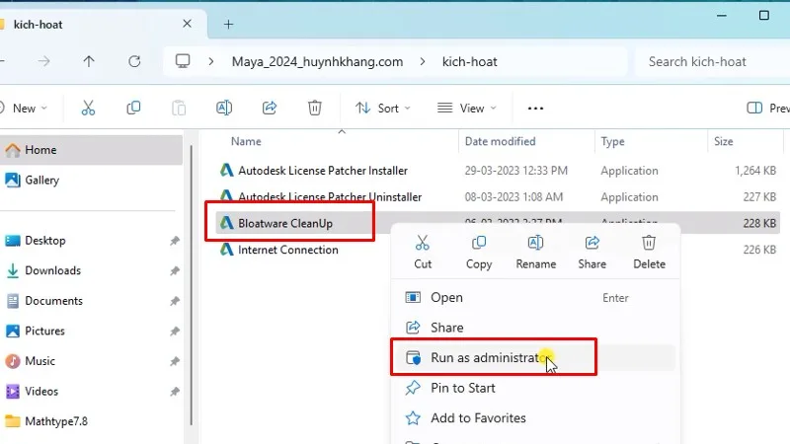Click Share entry in the context menu list

(x=533, y=328)
